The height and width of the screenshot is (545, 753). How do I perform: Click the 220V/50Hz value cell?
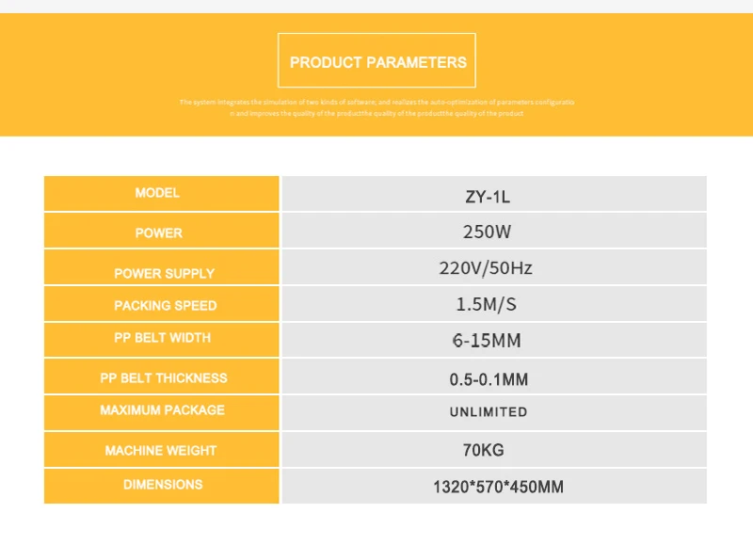click(494, 267)
